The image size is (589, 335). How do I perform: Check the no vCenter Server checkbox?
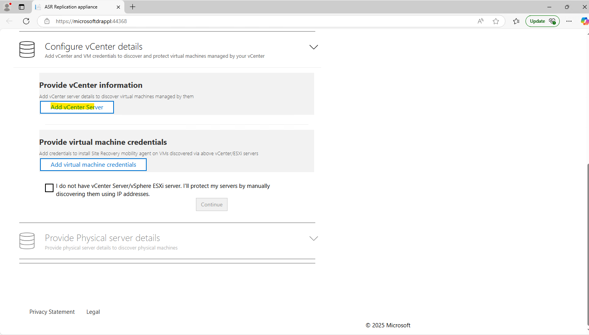coord(49,188)
